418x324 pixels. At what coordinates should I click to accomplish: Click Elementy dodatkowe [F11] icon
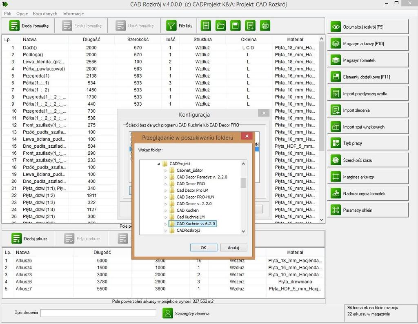tap(336, 77)
